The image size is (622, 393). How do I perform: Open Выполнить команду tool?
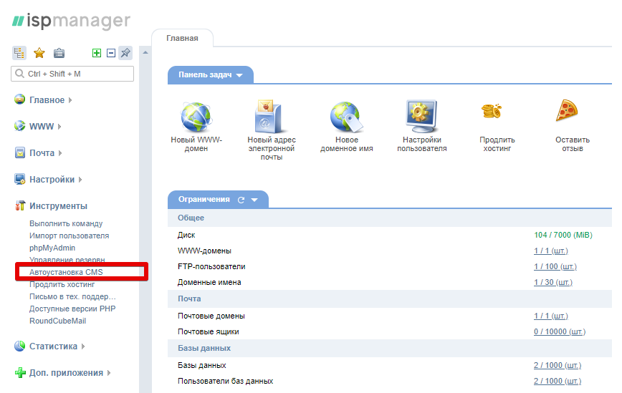pyautogui.click(x=66, y=223)
